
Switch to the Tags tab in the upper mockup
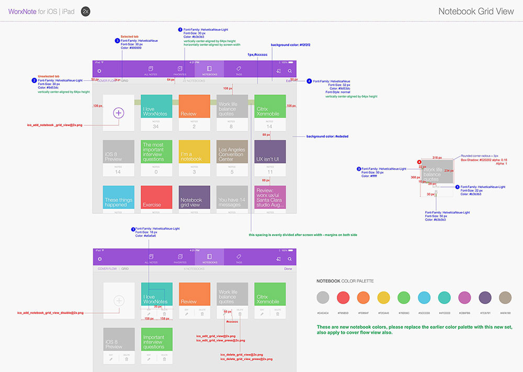[238, 70]
